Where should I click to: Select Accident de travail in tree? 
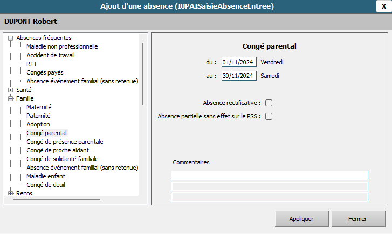coord(50,55)
